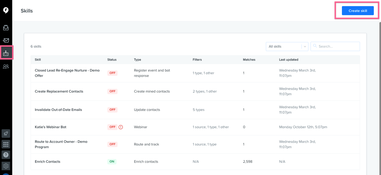Click the "1 source, 1 type, 1 other" filters cell
Screen dimensions: 381x175
tap(211, 127)
